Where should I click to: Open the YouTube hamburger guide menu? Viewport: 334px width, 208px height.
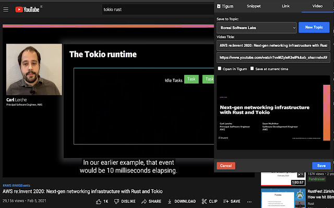6,9
